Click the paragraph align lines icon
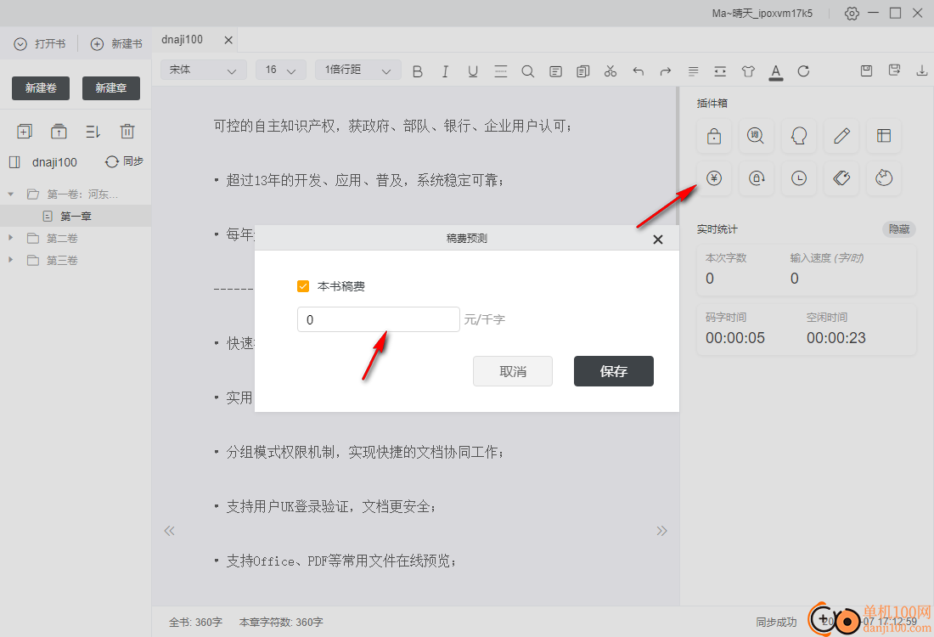Screen dimensions: 934x637 coord(694,71)
